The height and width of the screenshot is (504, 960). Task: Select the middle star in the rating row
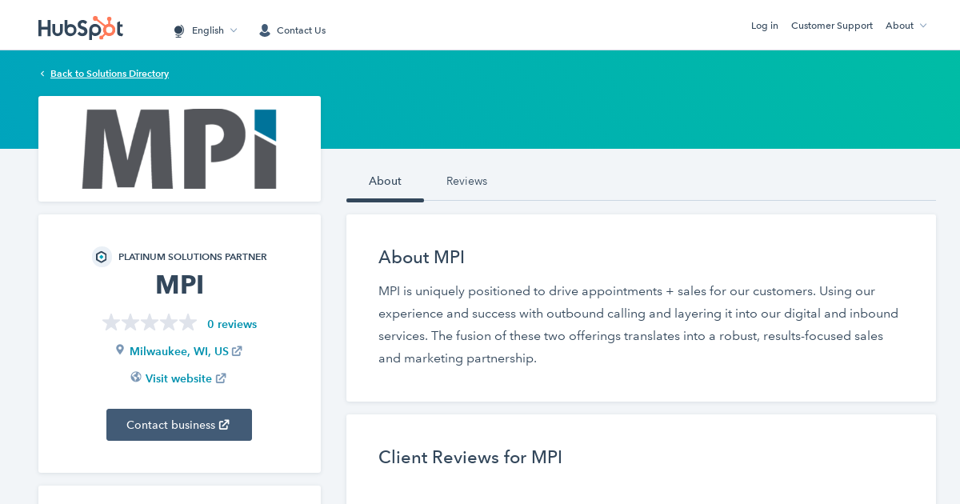pyautogui.click(x=150, y=322)
